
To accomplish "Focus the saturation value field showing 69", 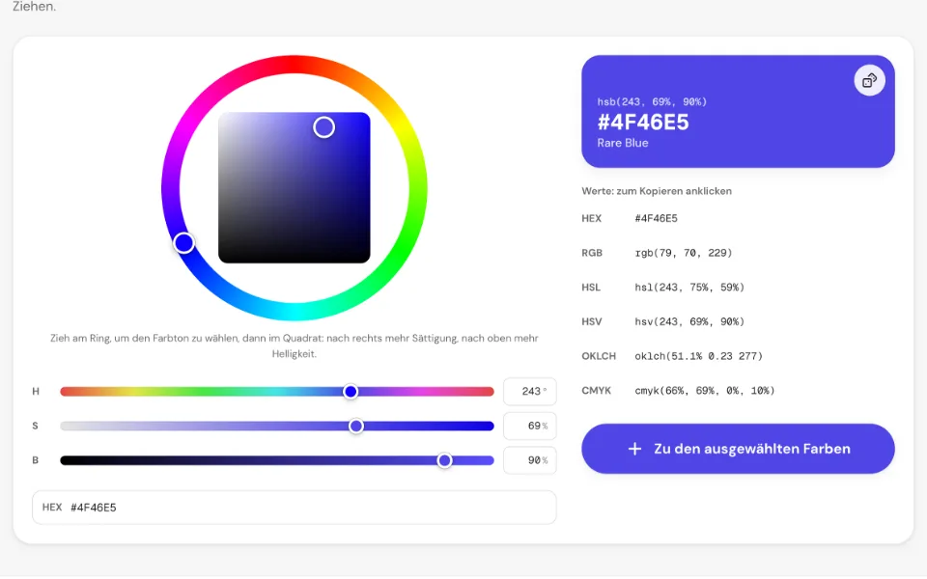I will pyautogui.click(x=530, y=426).
